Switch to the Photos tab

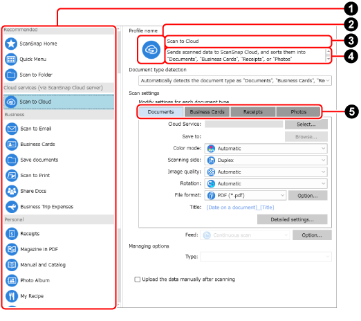point(298,112)
